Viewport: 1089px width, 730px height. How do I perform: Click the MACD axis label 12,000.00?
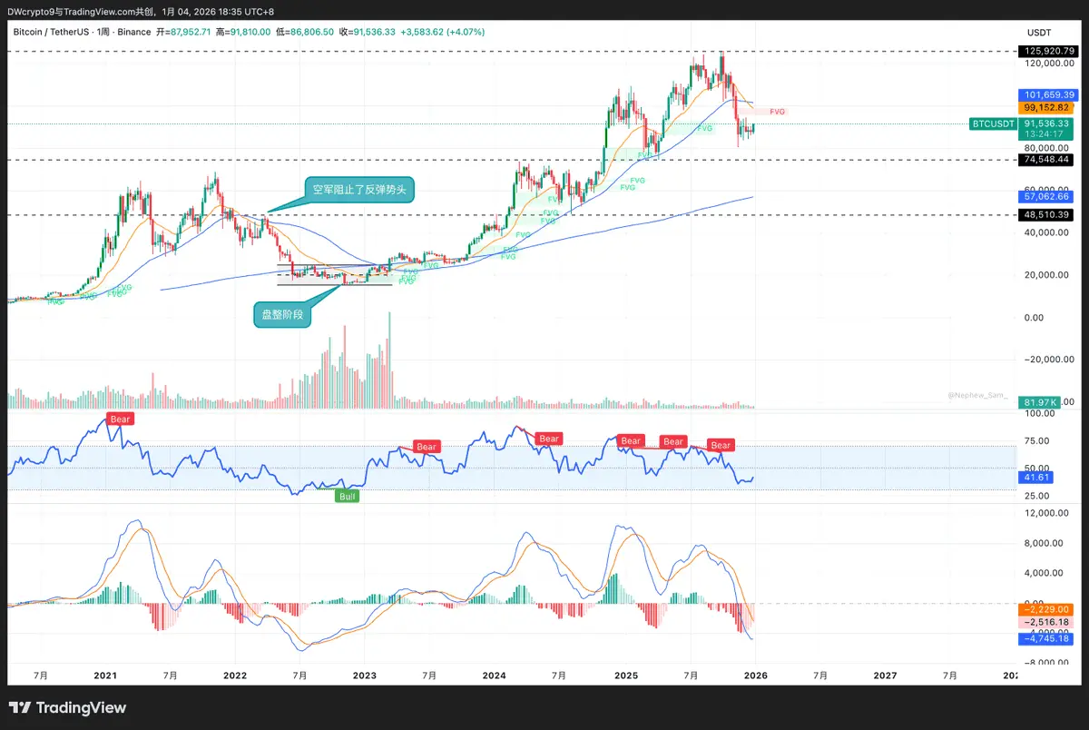click(x=1048, y=513)
